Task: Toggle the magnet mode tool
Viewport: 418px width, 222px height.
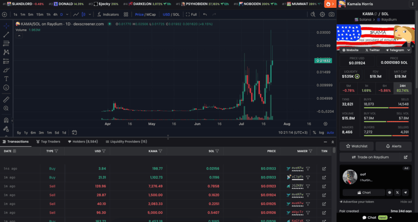Action: coord(6,120)
